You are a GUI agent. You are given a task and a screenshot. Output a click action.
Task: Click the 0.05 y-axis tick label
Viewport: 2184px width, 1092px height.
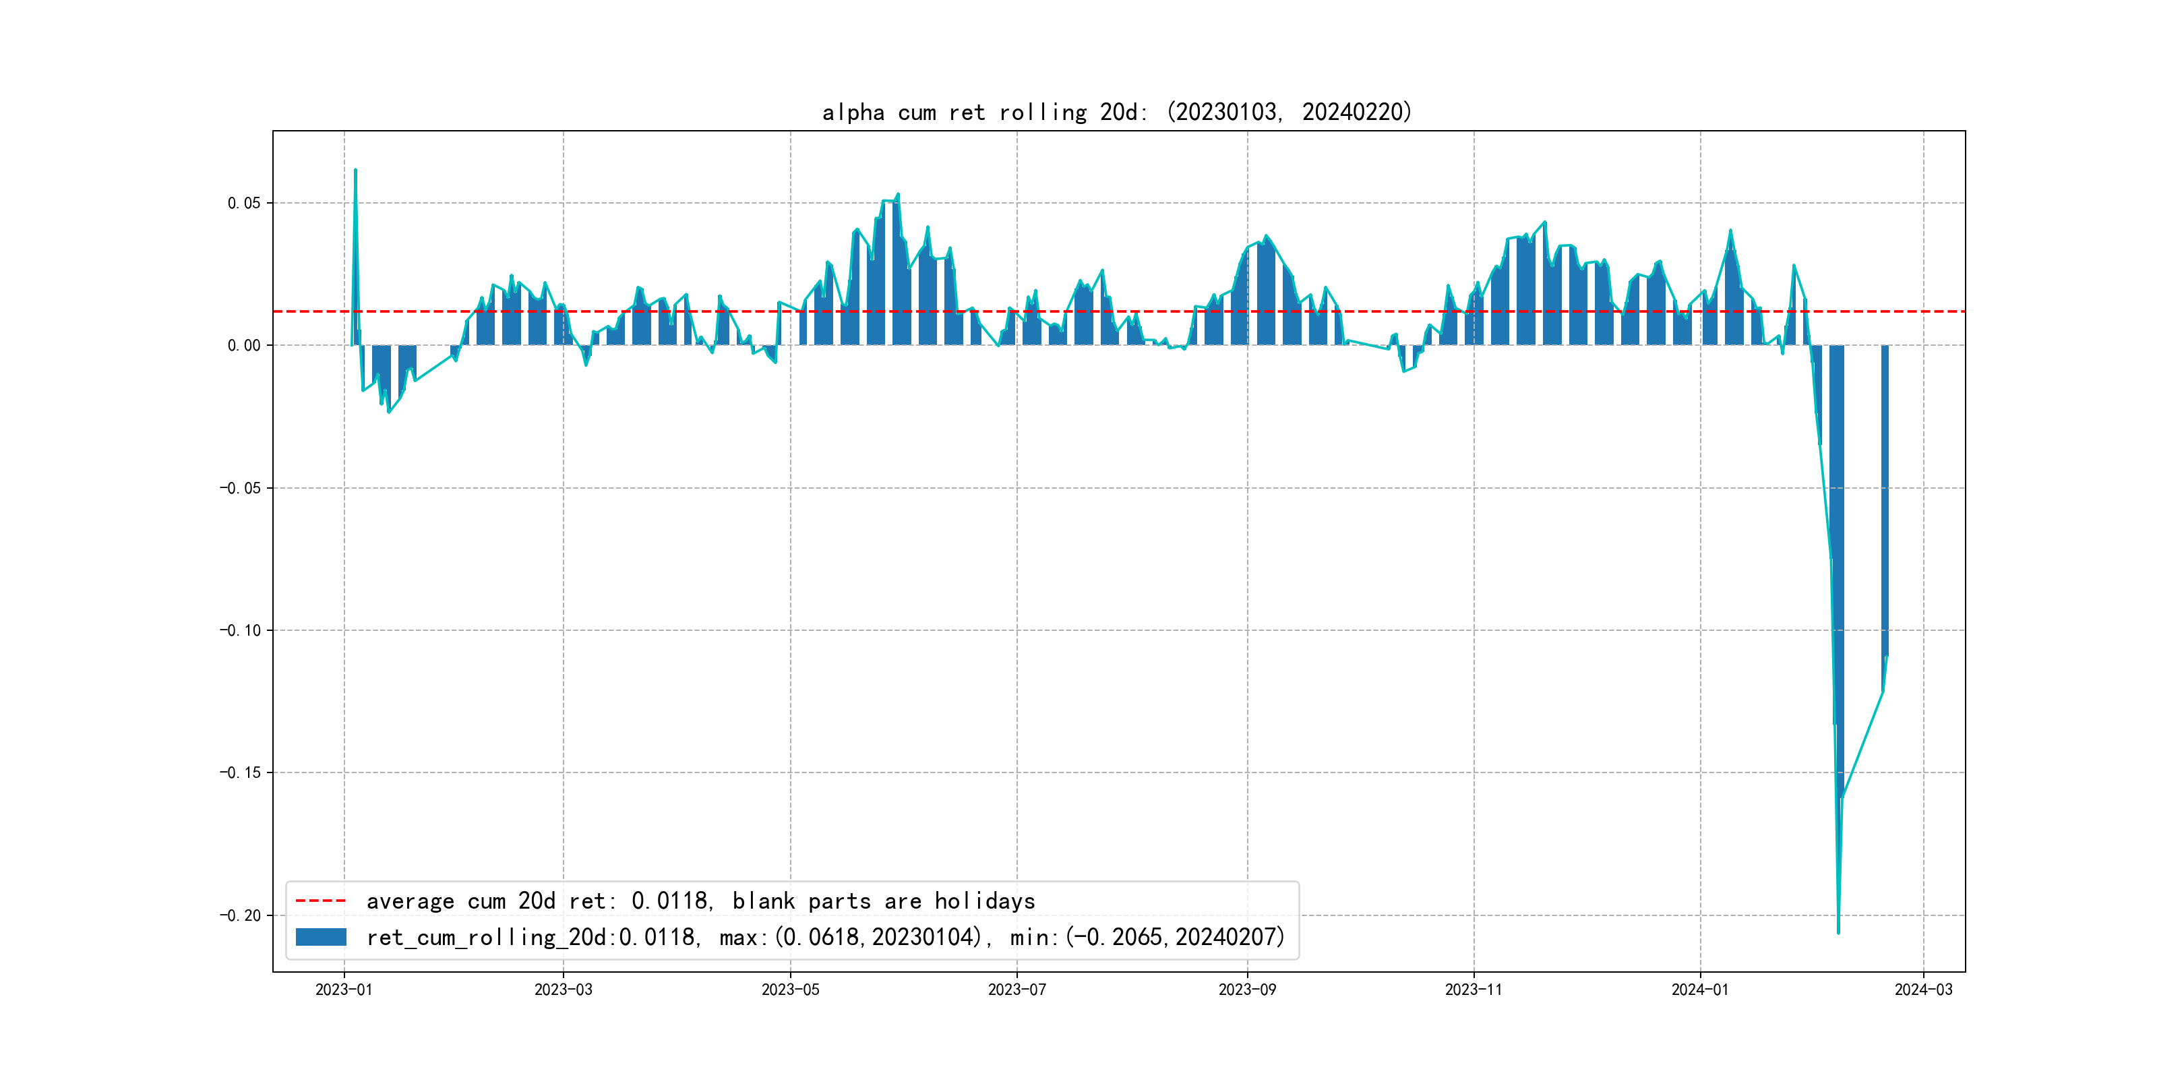pyautogui.click(x=243, y=203)
